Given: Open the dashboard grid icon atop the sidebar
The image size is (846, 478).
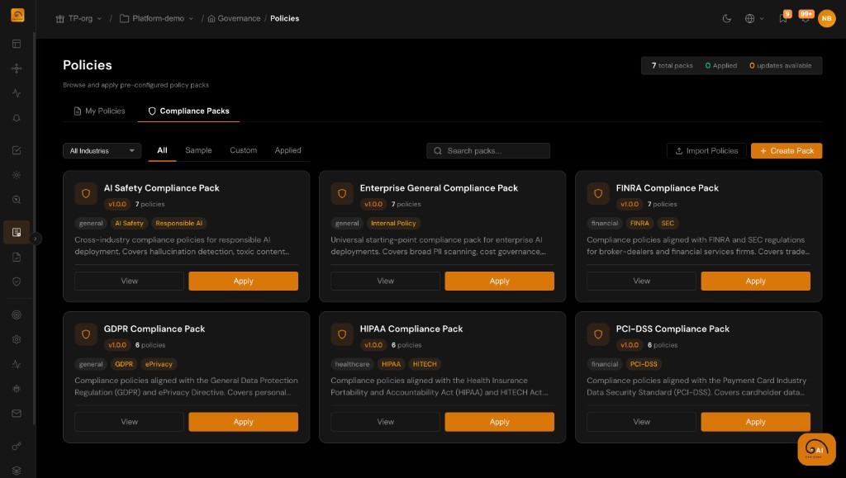Looking at the screenshot, I should click(x=17, y=43).
